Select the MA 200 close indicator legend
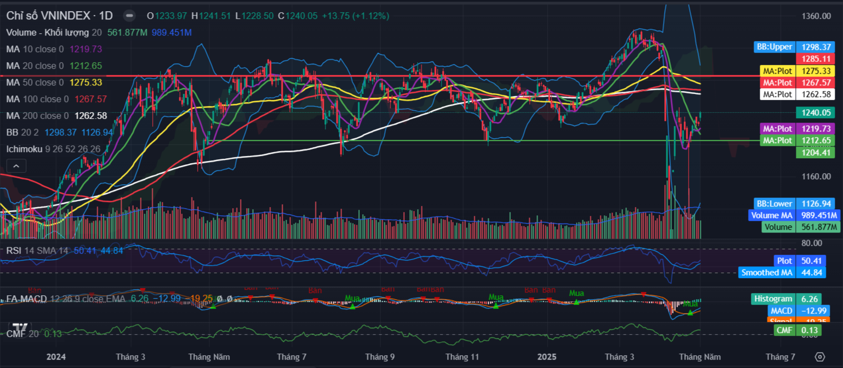The height and width of the screenshot is (368, 843). 37,116
